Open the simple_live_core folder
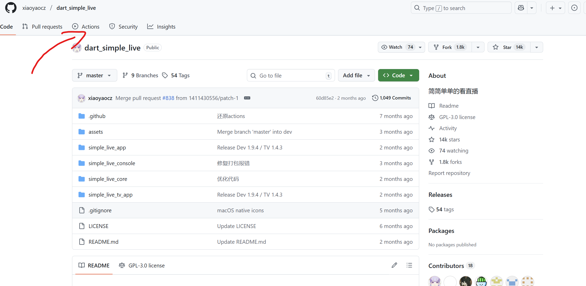The image size is (586, 286). [108, 179]
